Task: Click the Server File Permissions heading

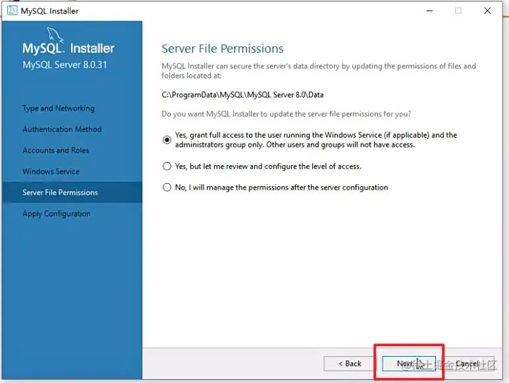Action: coord(223,49)
